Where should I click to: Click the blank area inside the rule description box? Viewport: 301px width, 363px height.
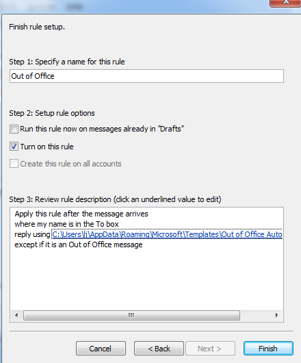coord(146,280)
